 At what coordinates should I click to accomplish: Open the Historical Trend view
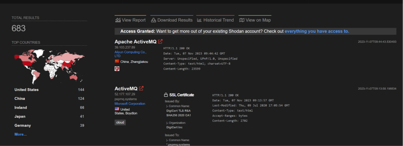pyautogui.click(x=215, y=20)
